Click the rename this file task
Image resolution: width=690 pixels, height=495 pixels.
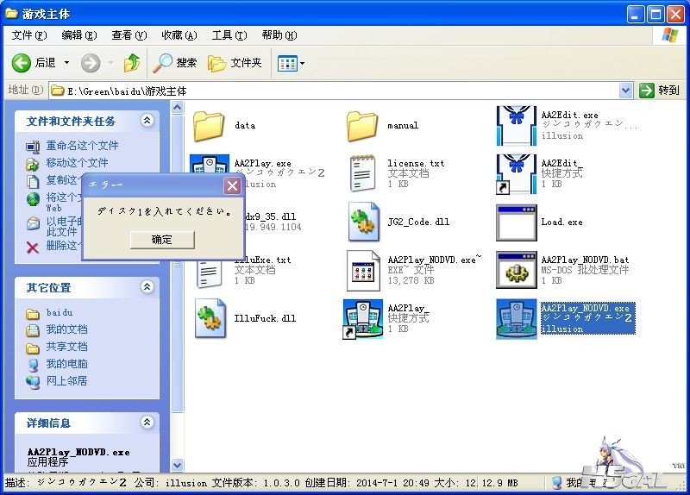[x=82, y=145]
